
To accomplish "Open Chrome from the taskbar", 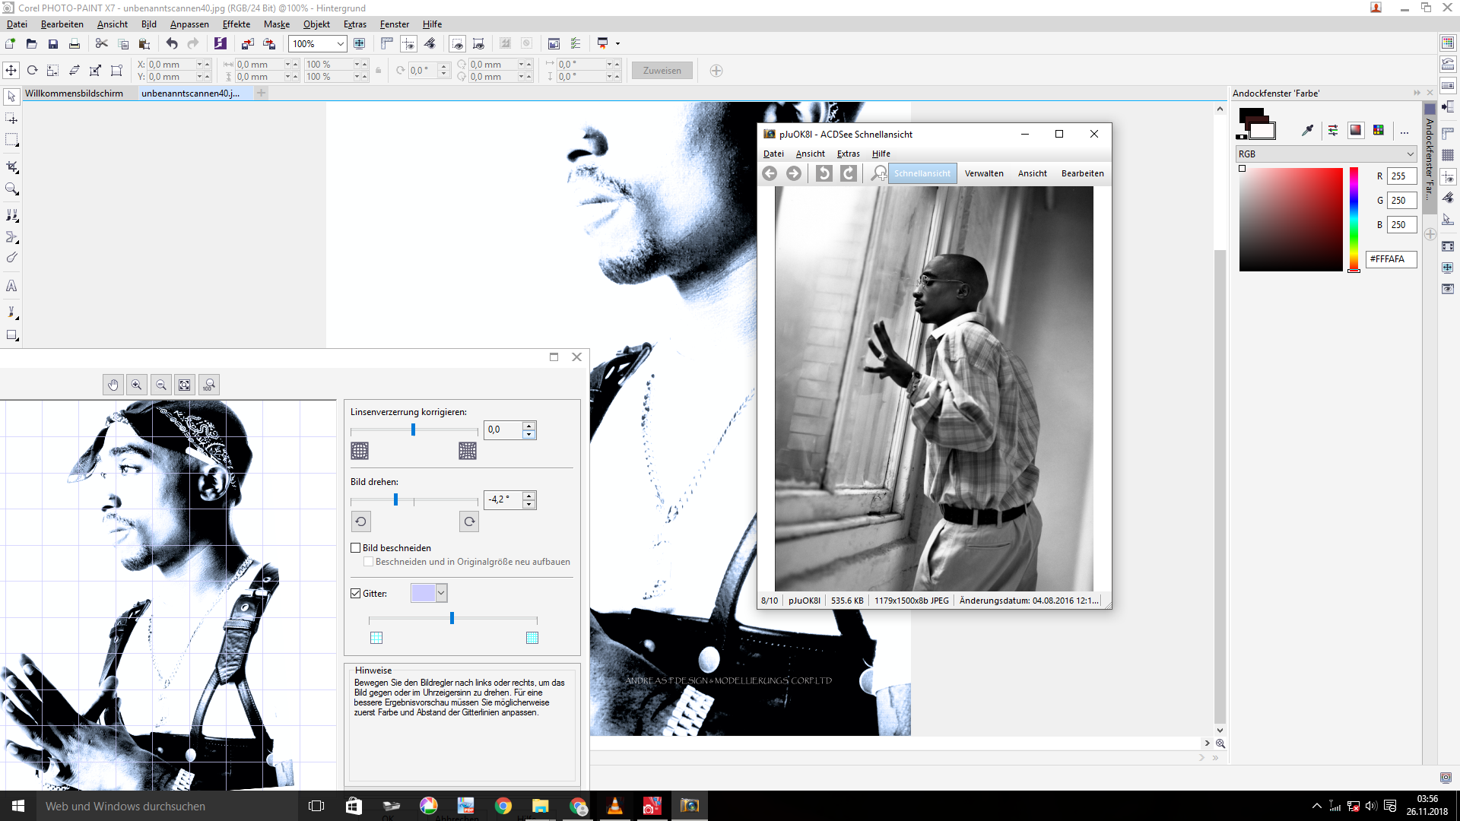I will click(x=503, y=806).
